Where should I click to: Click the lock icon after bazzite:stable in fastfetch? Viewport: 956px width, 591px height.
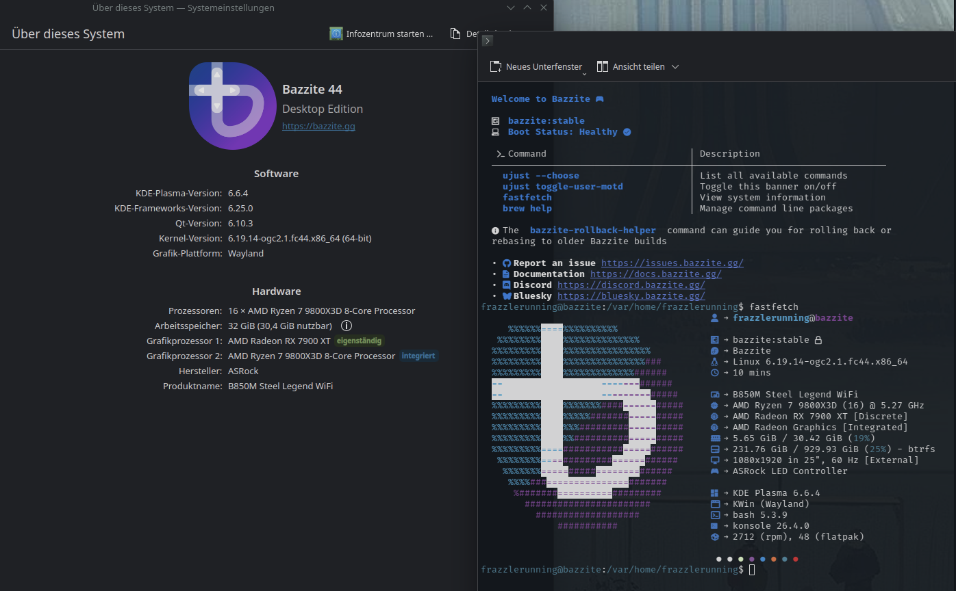818,340
